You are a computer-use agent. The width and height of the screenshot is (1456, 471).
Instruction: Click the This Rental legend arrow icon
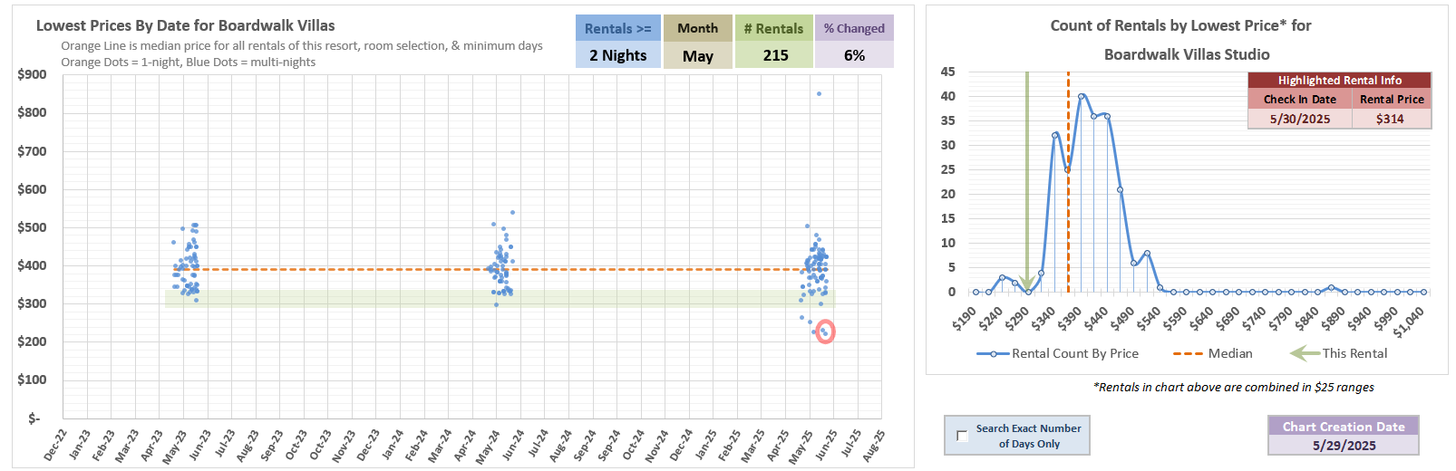(1304, 353)
